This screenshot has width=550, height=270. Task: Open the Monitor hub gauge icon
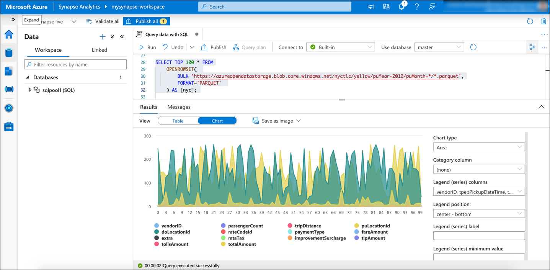[9, 108]
